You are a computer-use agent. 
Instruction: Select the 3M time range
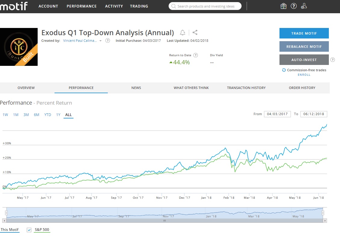26,115
